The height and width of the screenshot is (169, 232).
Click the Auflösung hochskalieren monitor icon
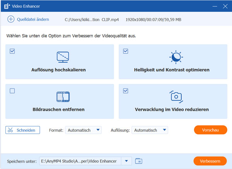point(63,57)
